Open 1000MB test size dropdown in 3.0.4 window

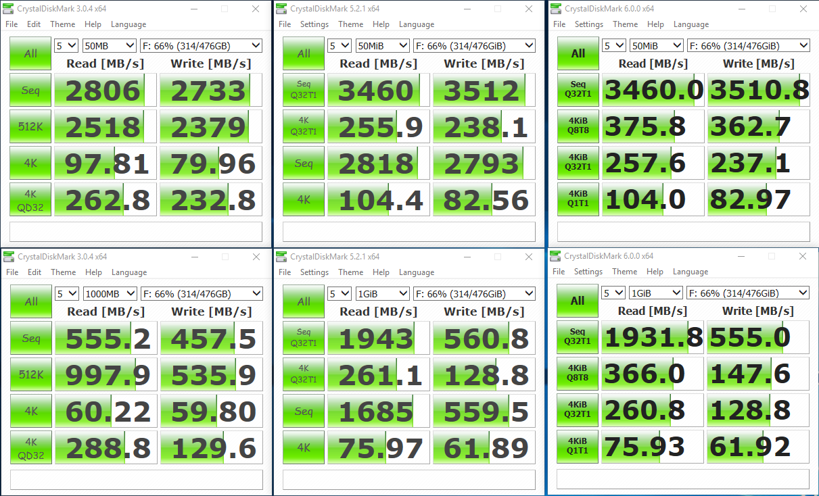110,294
